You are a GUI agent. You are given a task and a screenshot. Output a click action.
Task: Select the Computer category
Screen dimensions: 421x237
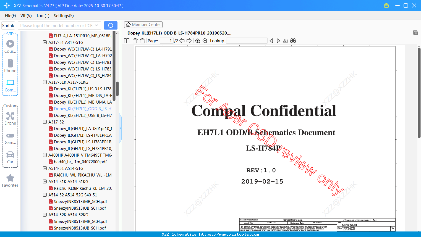10,86
